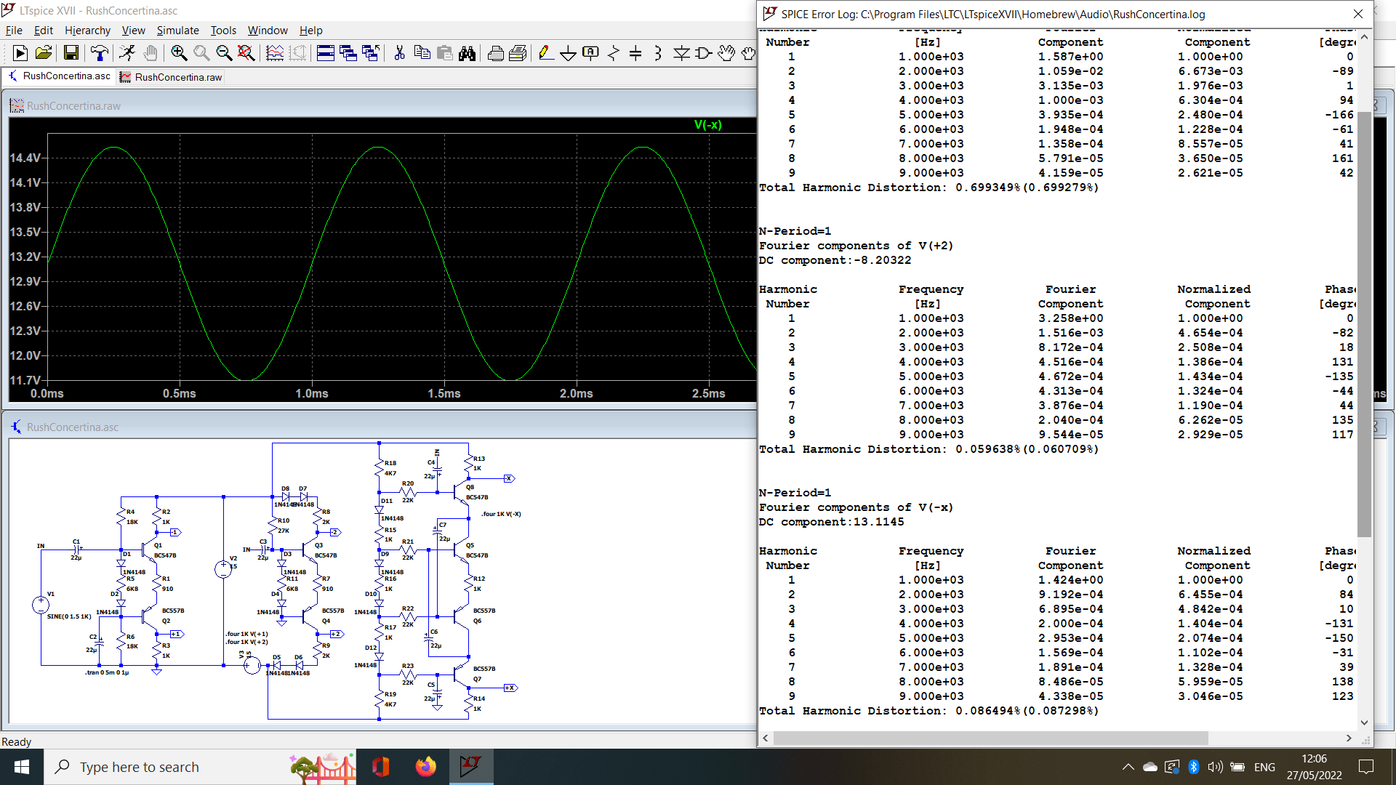The image size is (1396, 785).
Task: Open the notification center icon
Action: click(x=1366, y=767)
